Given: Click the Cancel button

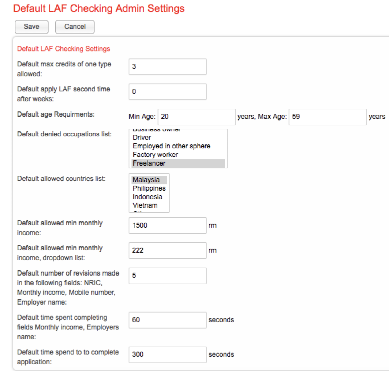Looking at the screenshot, I should pyautogui.click(x=75, y=27).
